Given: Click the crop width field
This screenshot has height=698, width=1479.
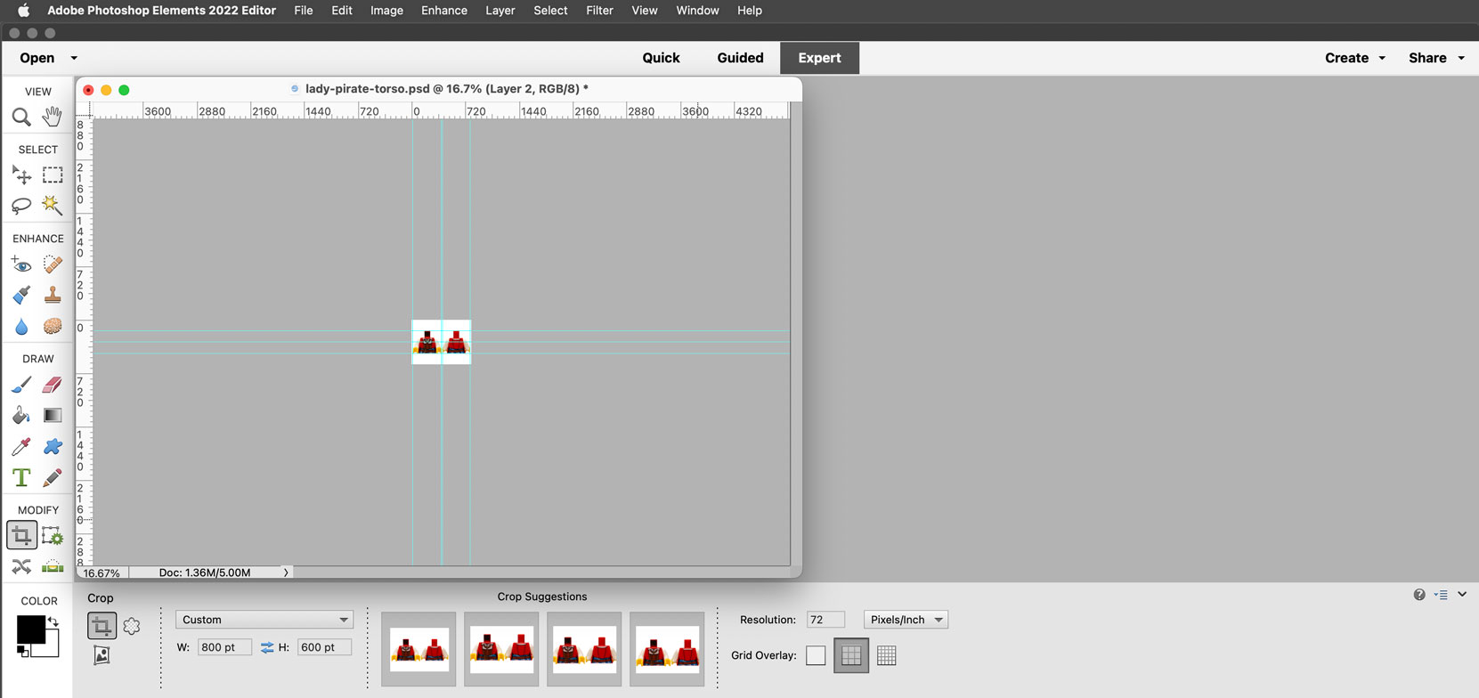Looking at the screenshot, I should click(223, 647).
